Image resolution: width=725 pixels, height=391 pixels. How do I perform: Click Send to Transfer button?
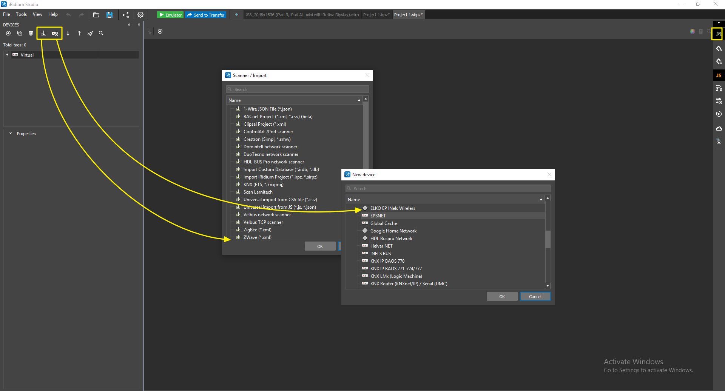[205, 15]
